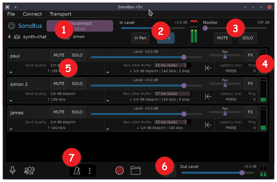
Task: Click simon 2's Latency PRESS field
Action: (231, 99)
